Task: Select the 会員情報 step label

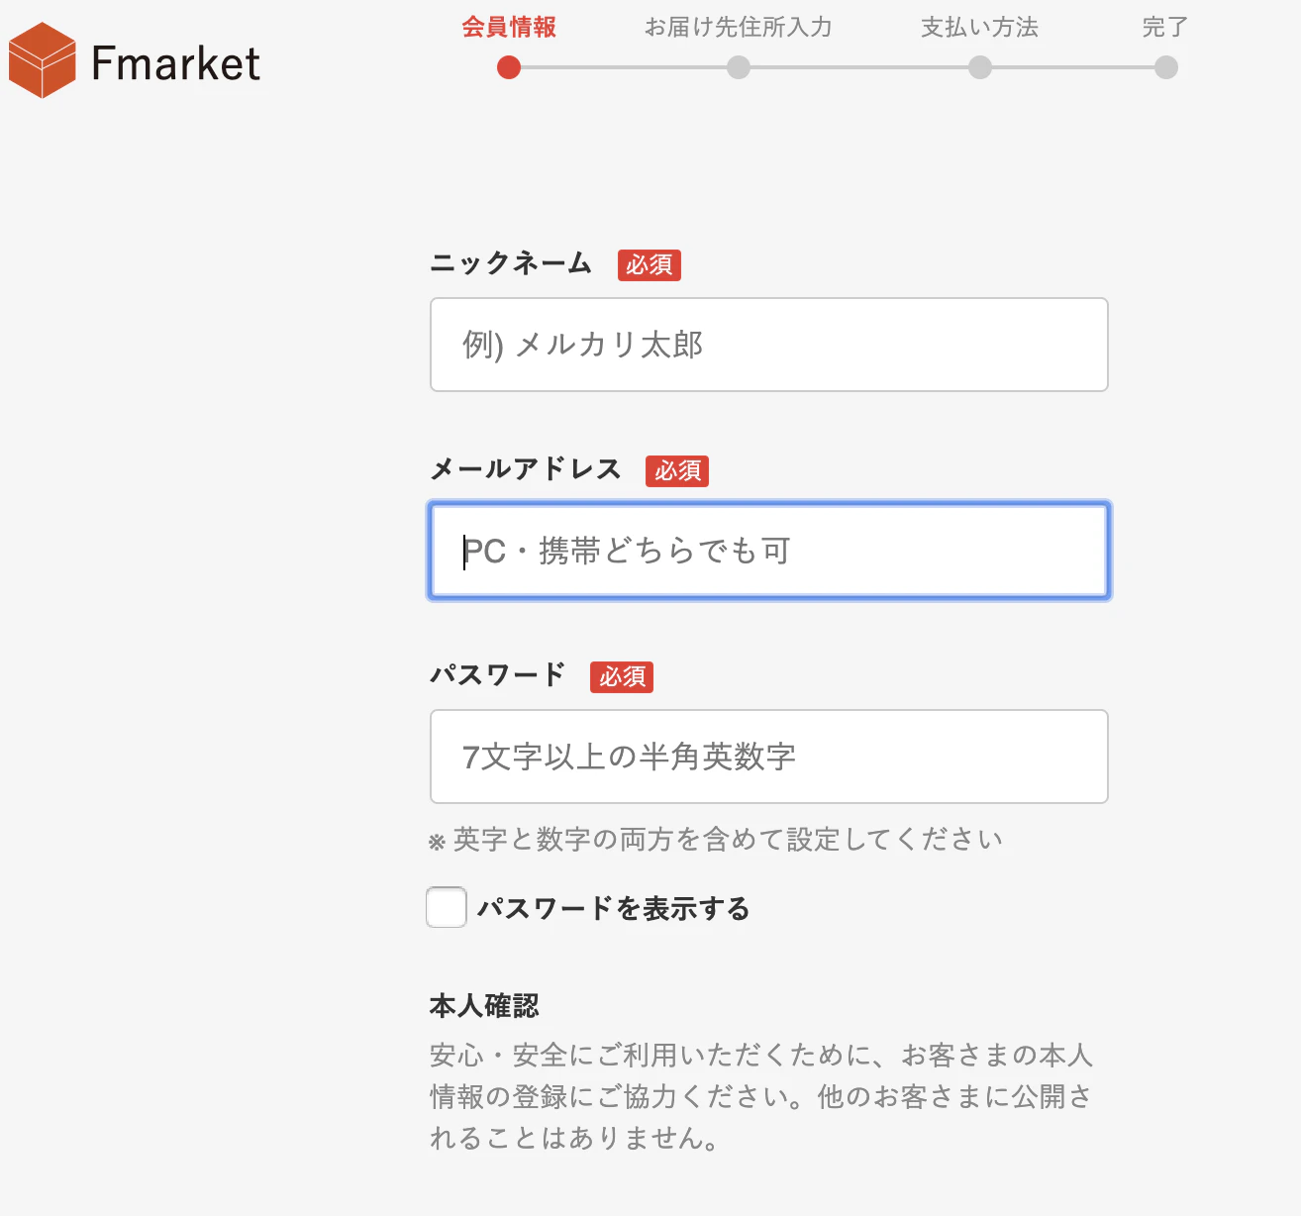Action: [x=508, y=29]
